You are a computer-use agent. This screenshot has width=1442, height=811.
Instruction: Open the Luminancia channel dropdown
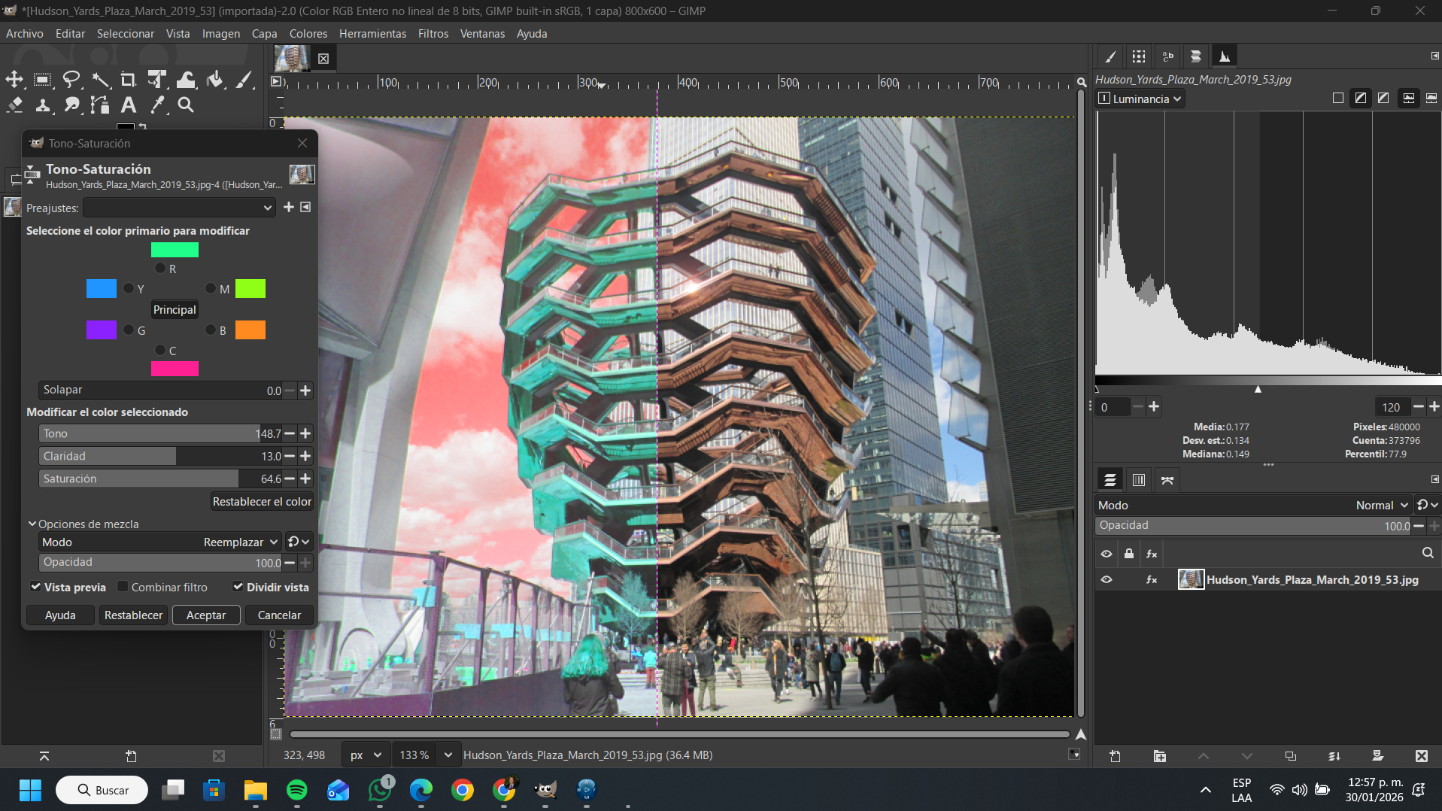[1140, 99]
